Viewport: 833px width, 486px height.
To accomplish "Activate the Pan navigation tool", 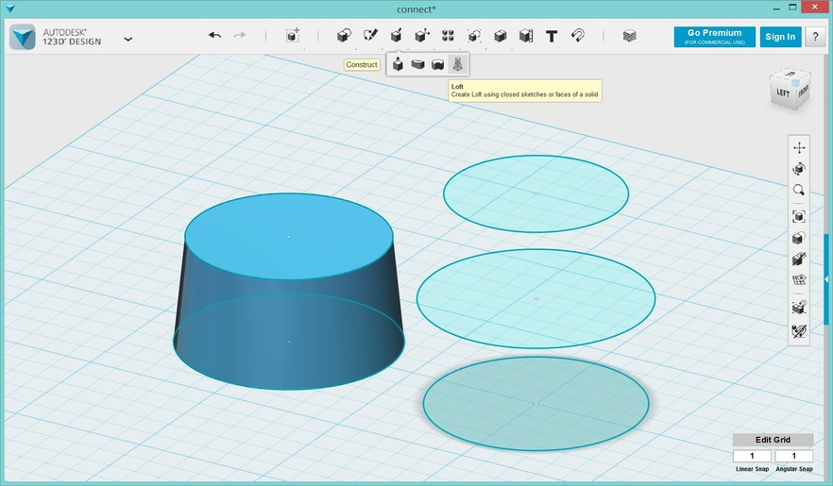I will point(798,148).
